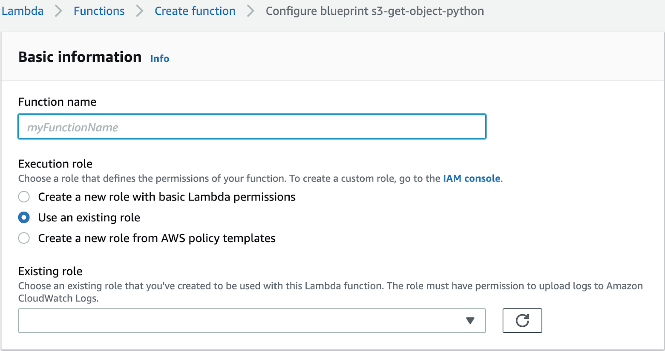Viewport: 665px width, 351px height.
Task: Go to the Lambda breadcrumb link
Action: (x=23, y=11)
